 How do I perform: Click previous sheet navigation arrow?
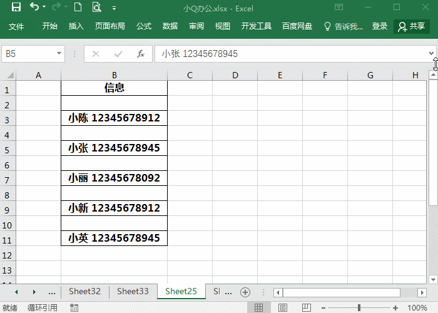[x=16, y=292]
